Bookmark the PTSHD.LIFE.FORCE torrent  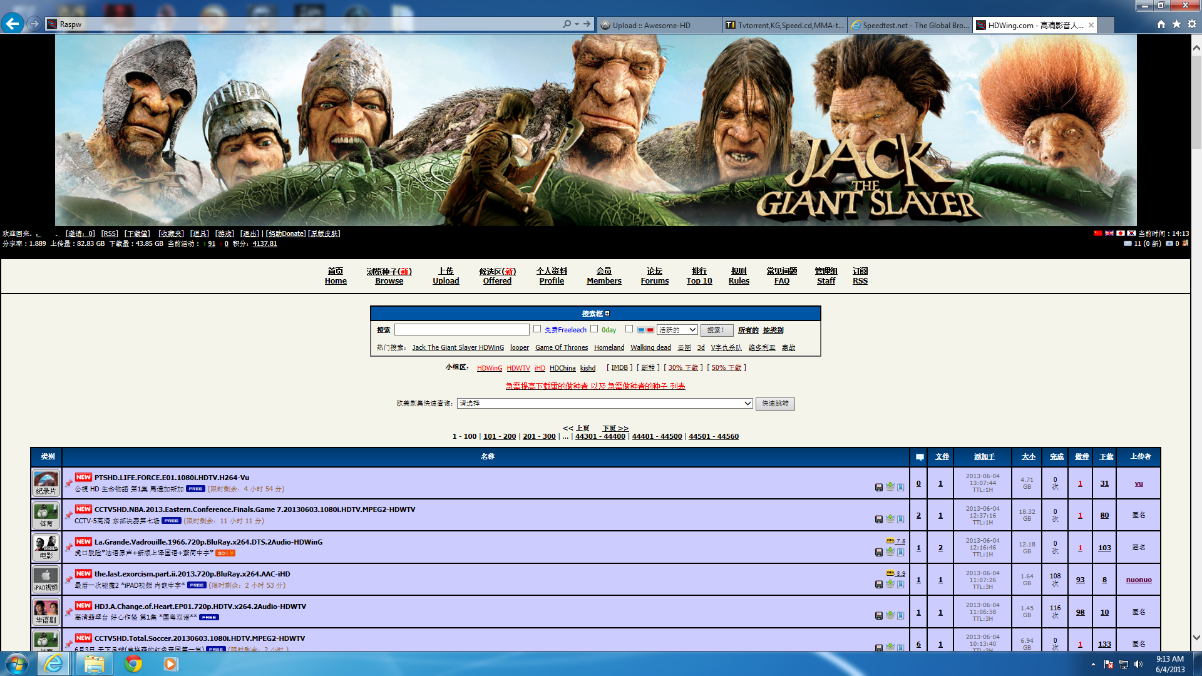900,487
